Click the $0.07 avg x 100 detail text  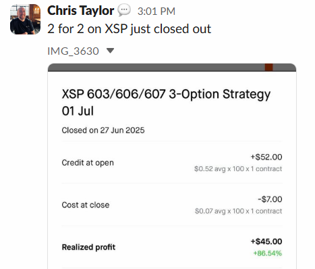[x=238, y=211]
